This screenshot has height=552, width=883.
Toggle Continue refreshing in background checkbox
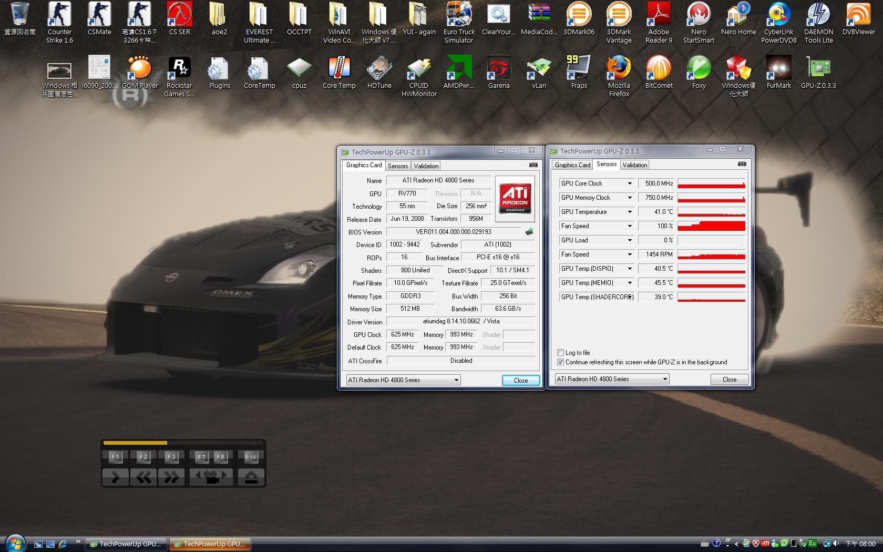tap(560, 362)
